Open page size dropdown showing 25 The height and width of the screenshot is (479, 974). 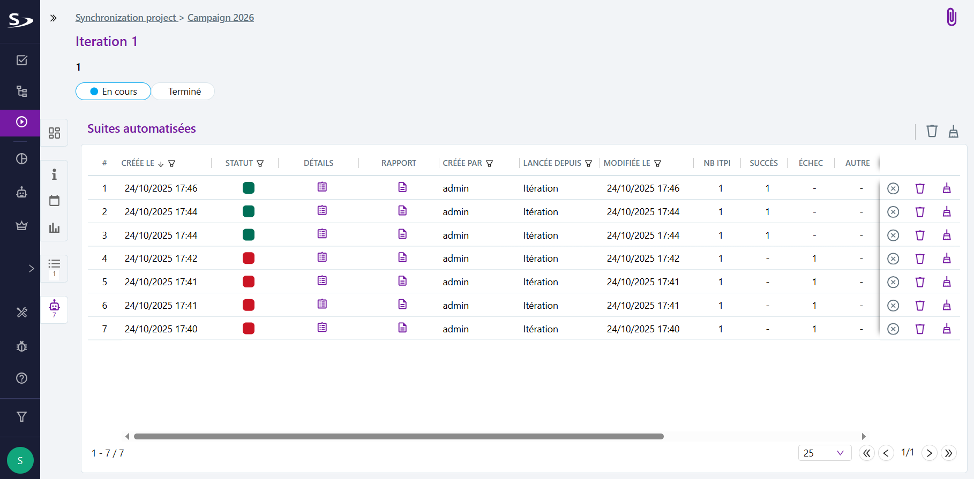tap(824, 453)
